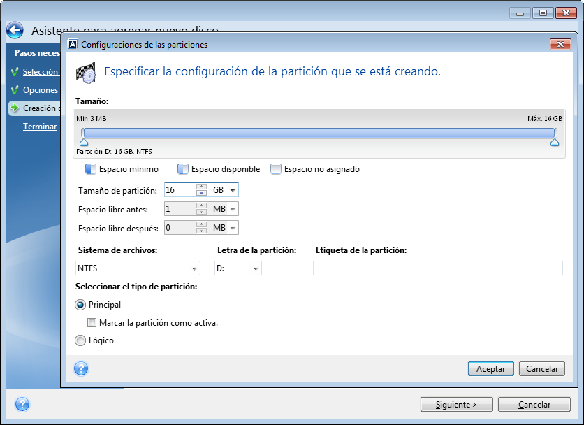584x425 pixels.
Task: Open the MB unit dropdown for Espacio libre después
Action: (x=233, y=228)
